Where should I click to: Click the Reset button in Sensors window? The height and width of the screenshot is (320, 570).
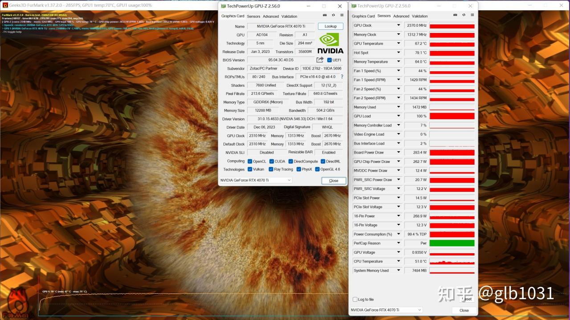coord(467,299)
